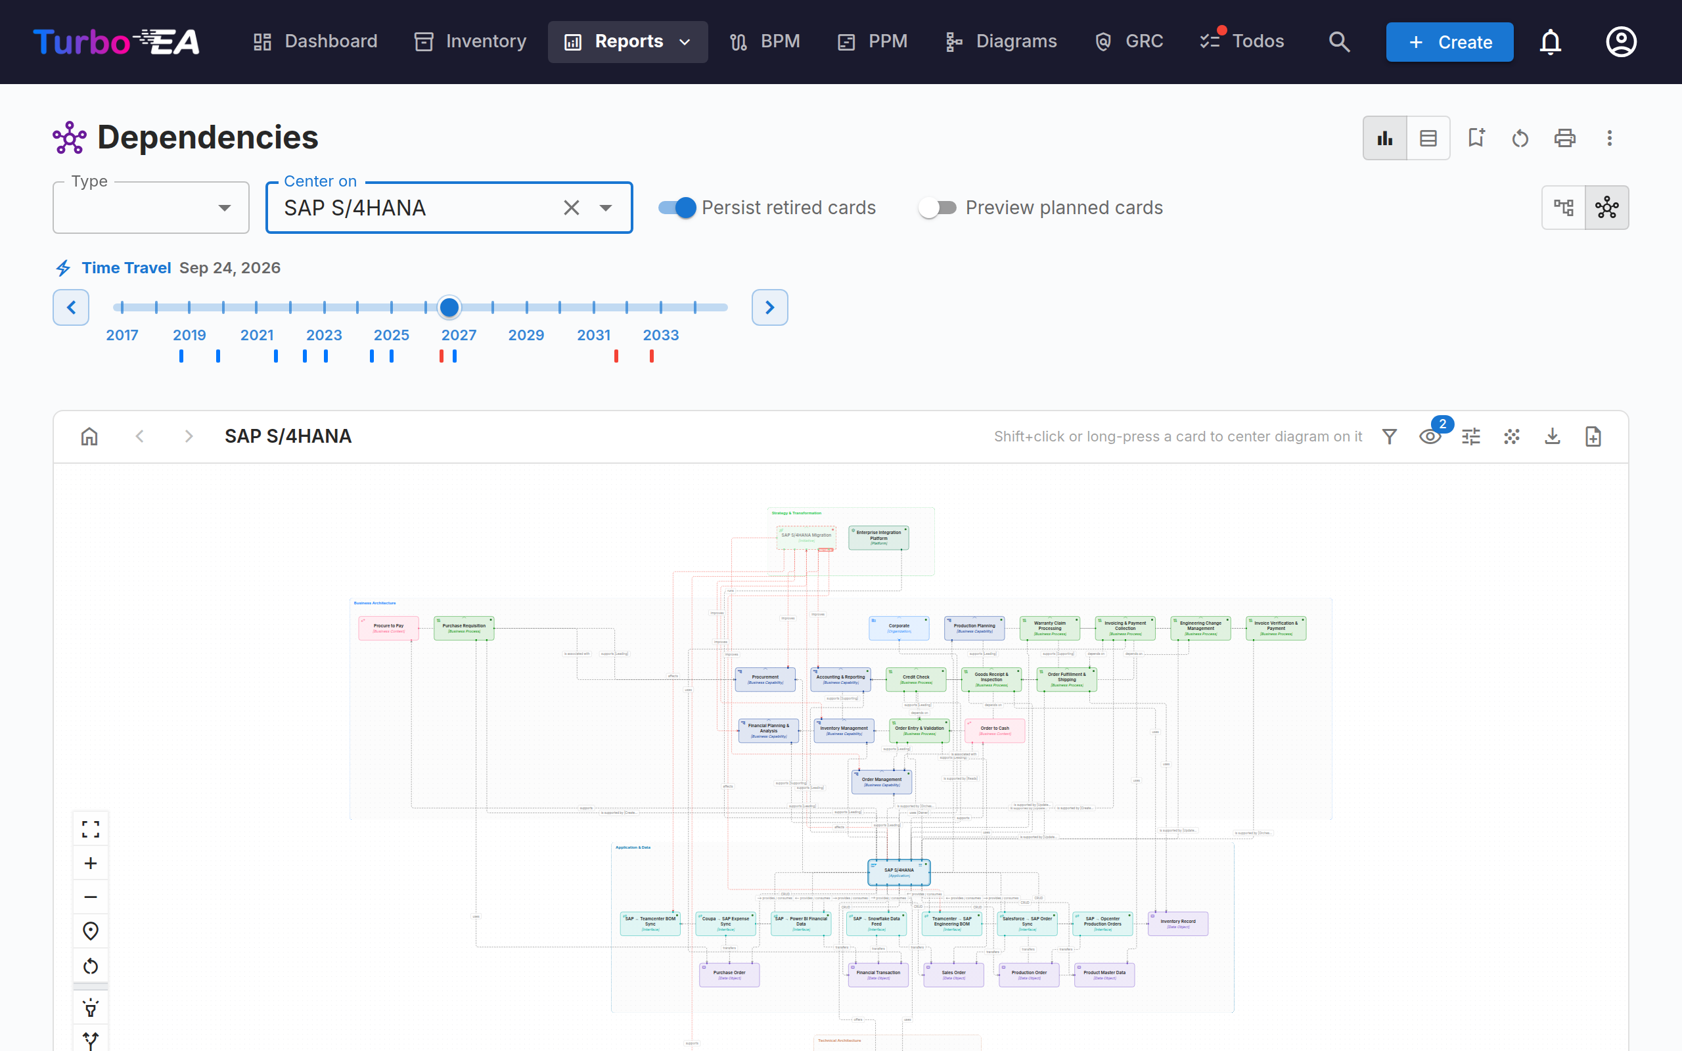Save report bookmark icon
1682x1051 pixels.
pos(1476,138)
